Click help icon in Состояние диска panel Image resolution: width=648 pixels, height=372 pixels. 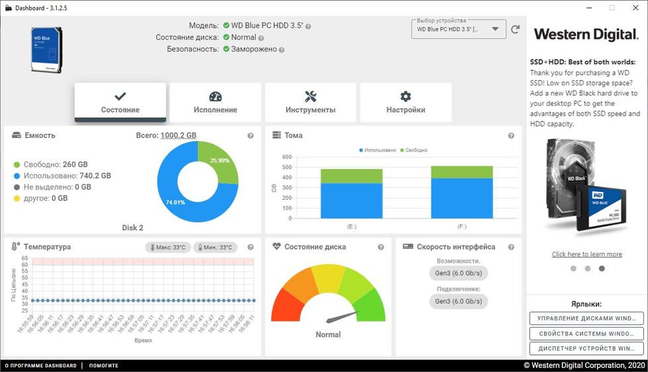point(381,248)
